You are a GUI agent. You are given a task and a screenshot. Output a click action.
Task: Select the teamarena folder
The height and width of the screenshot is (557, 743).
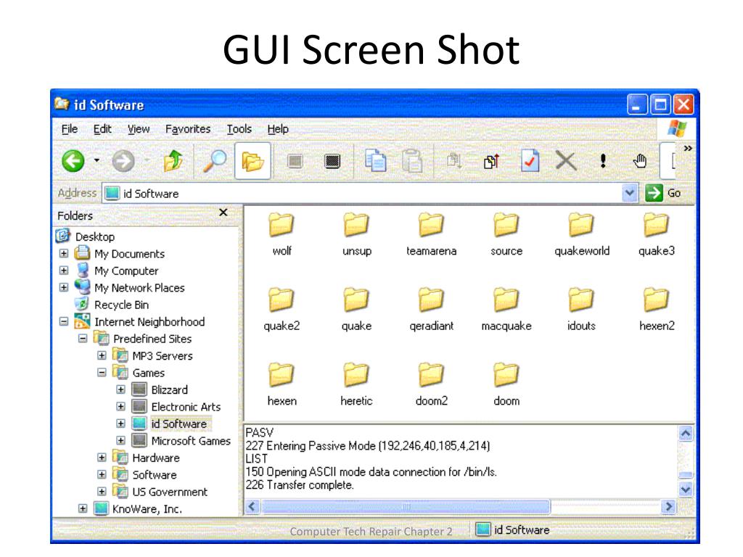point(431,234)
